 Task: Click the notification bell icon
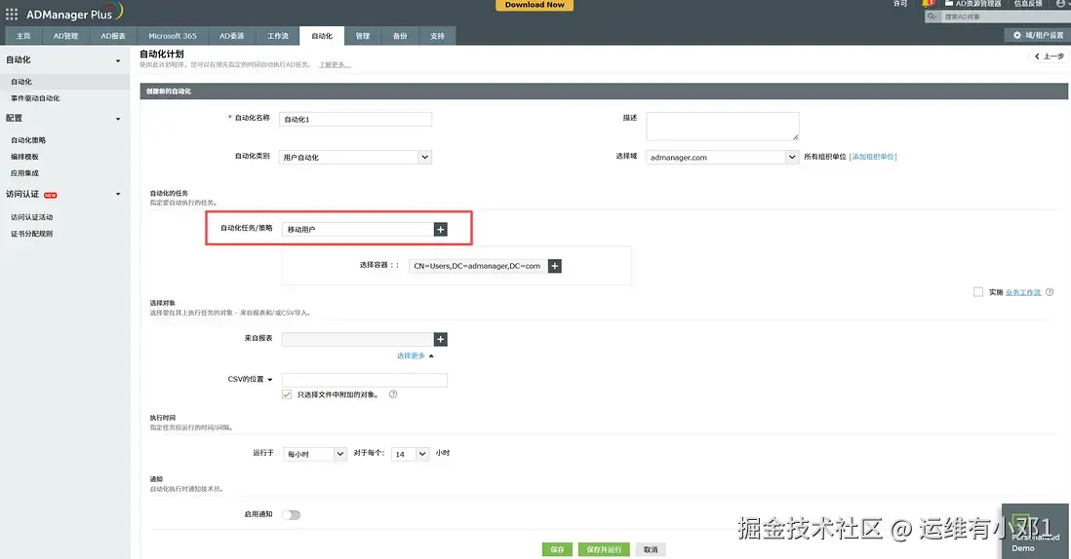(x=928, y=4)
